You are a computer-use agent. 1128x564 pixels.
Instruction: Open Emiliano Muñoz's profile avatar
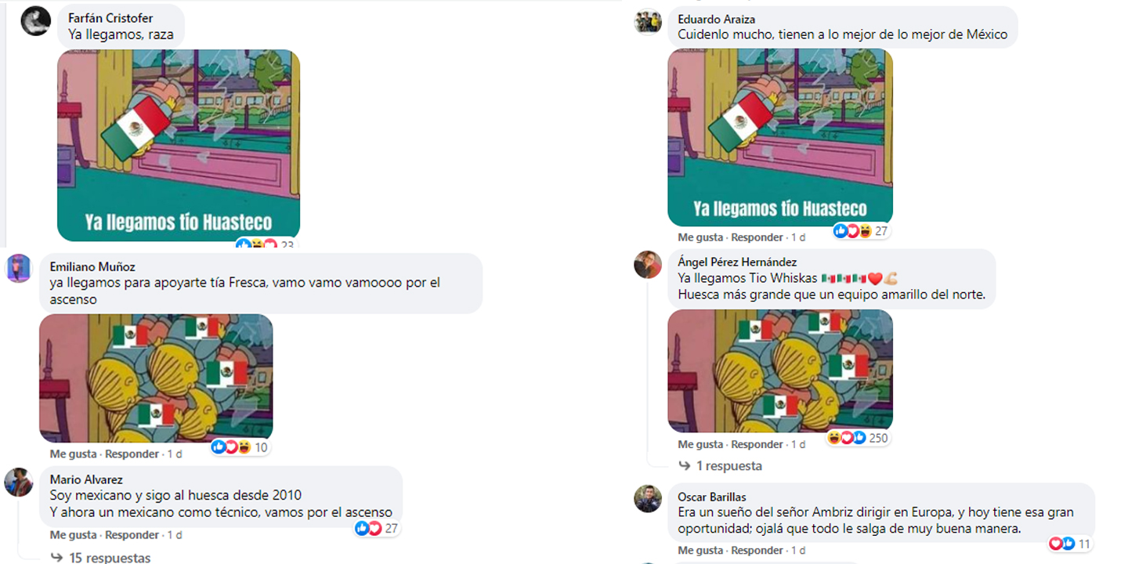click(19, 269)
